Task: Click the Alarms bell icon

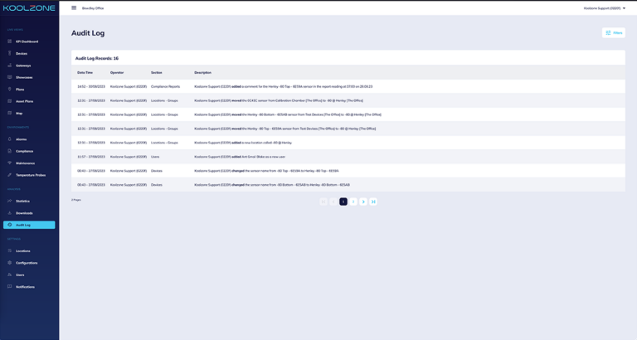Action: coord(10,139)
